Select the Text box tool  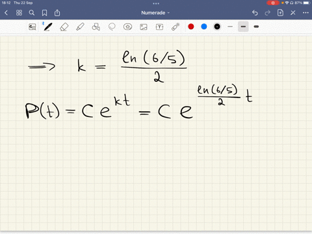(159, 27)
